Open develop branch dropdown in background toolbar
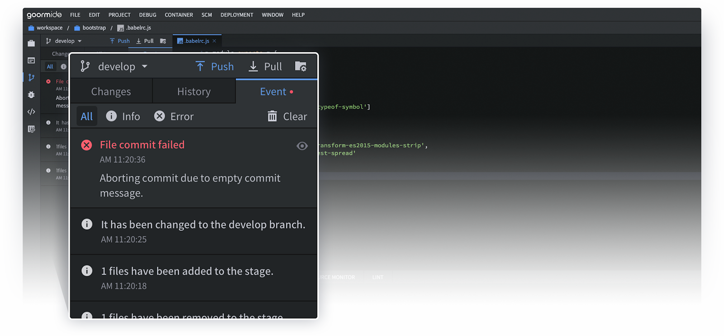 (x=64, y=41)
